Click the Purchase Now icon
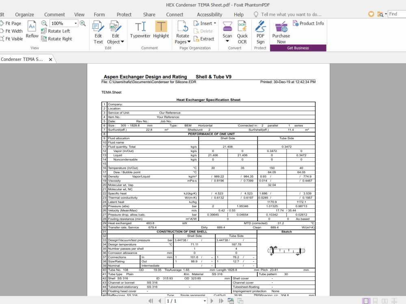This screenshot has width=406, height=304. coord(281,27)
